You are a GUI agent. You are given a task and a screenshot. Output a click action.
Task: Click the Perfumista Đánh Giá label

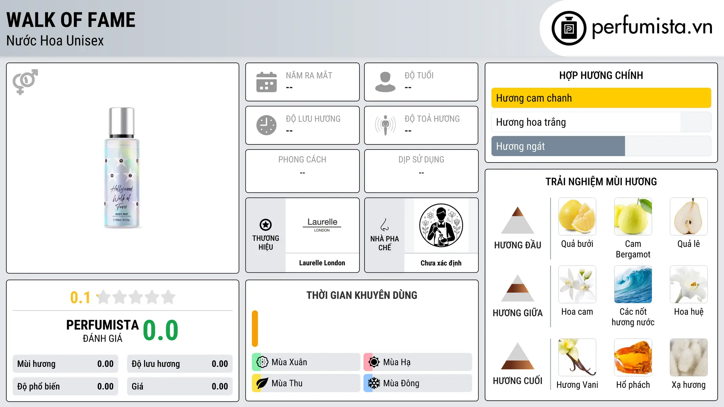(x=103, y=331)
